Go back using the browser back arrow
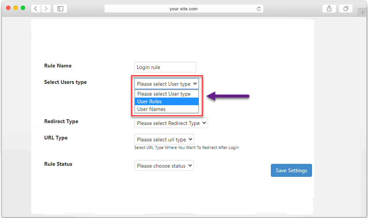The image size is (368, 218). 36,9
